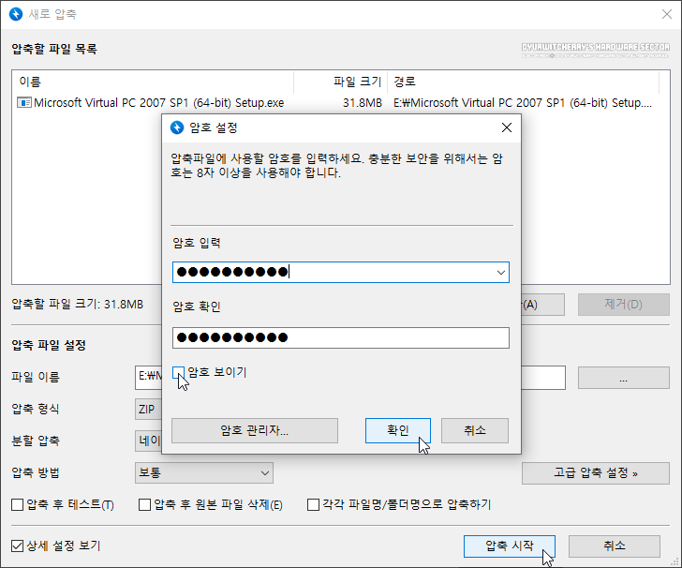Expand 고급 압축 설정 options
The width and height of the screenshot is (682, 568).
[596, 472]
